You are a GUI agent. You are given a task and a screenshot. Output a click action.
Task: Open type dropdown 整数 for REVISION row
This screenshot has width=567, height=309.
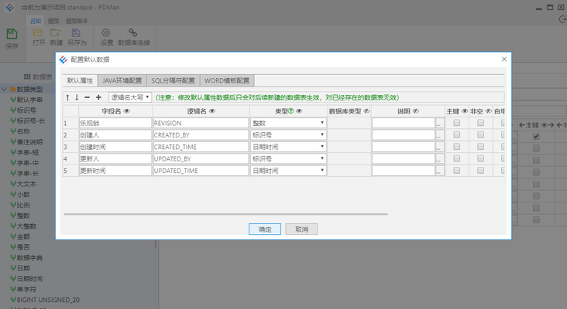tap(288, 123)
